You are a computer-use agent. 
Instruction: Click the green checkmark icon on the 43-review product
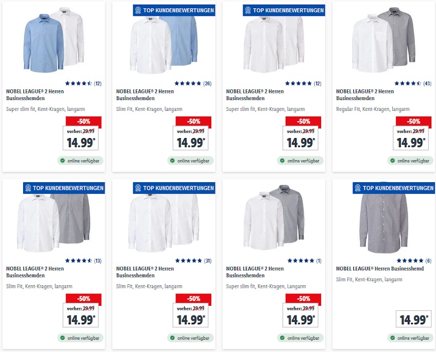click(x=392, y=161)
